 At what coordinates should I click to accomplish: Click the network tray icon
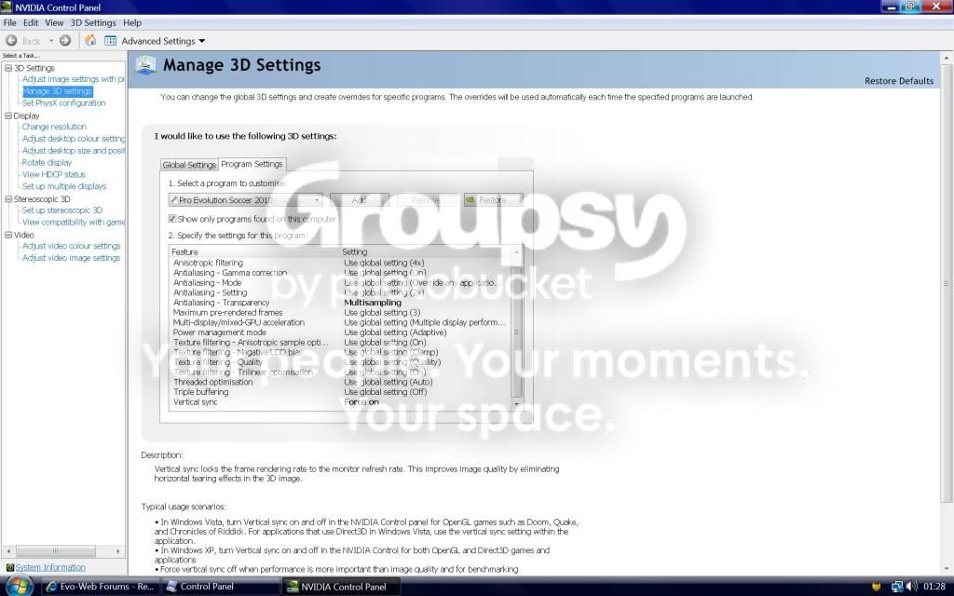(x=897, y=587)
